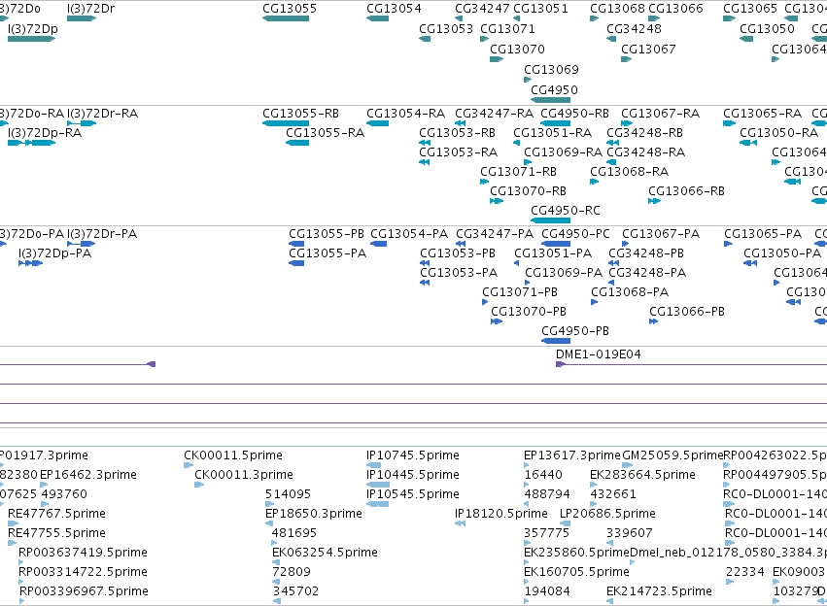
Task: Select the 514095 EST label
Action: (288, 494)
